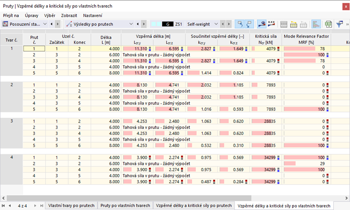This screenshot has height=210, width=350.
Task: Click the x.xx result values icon
Action: point(271,24)
